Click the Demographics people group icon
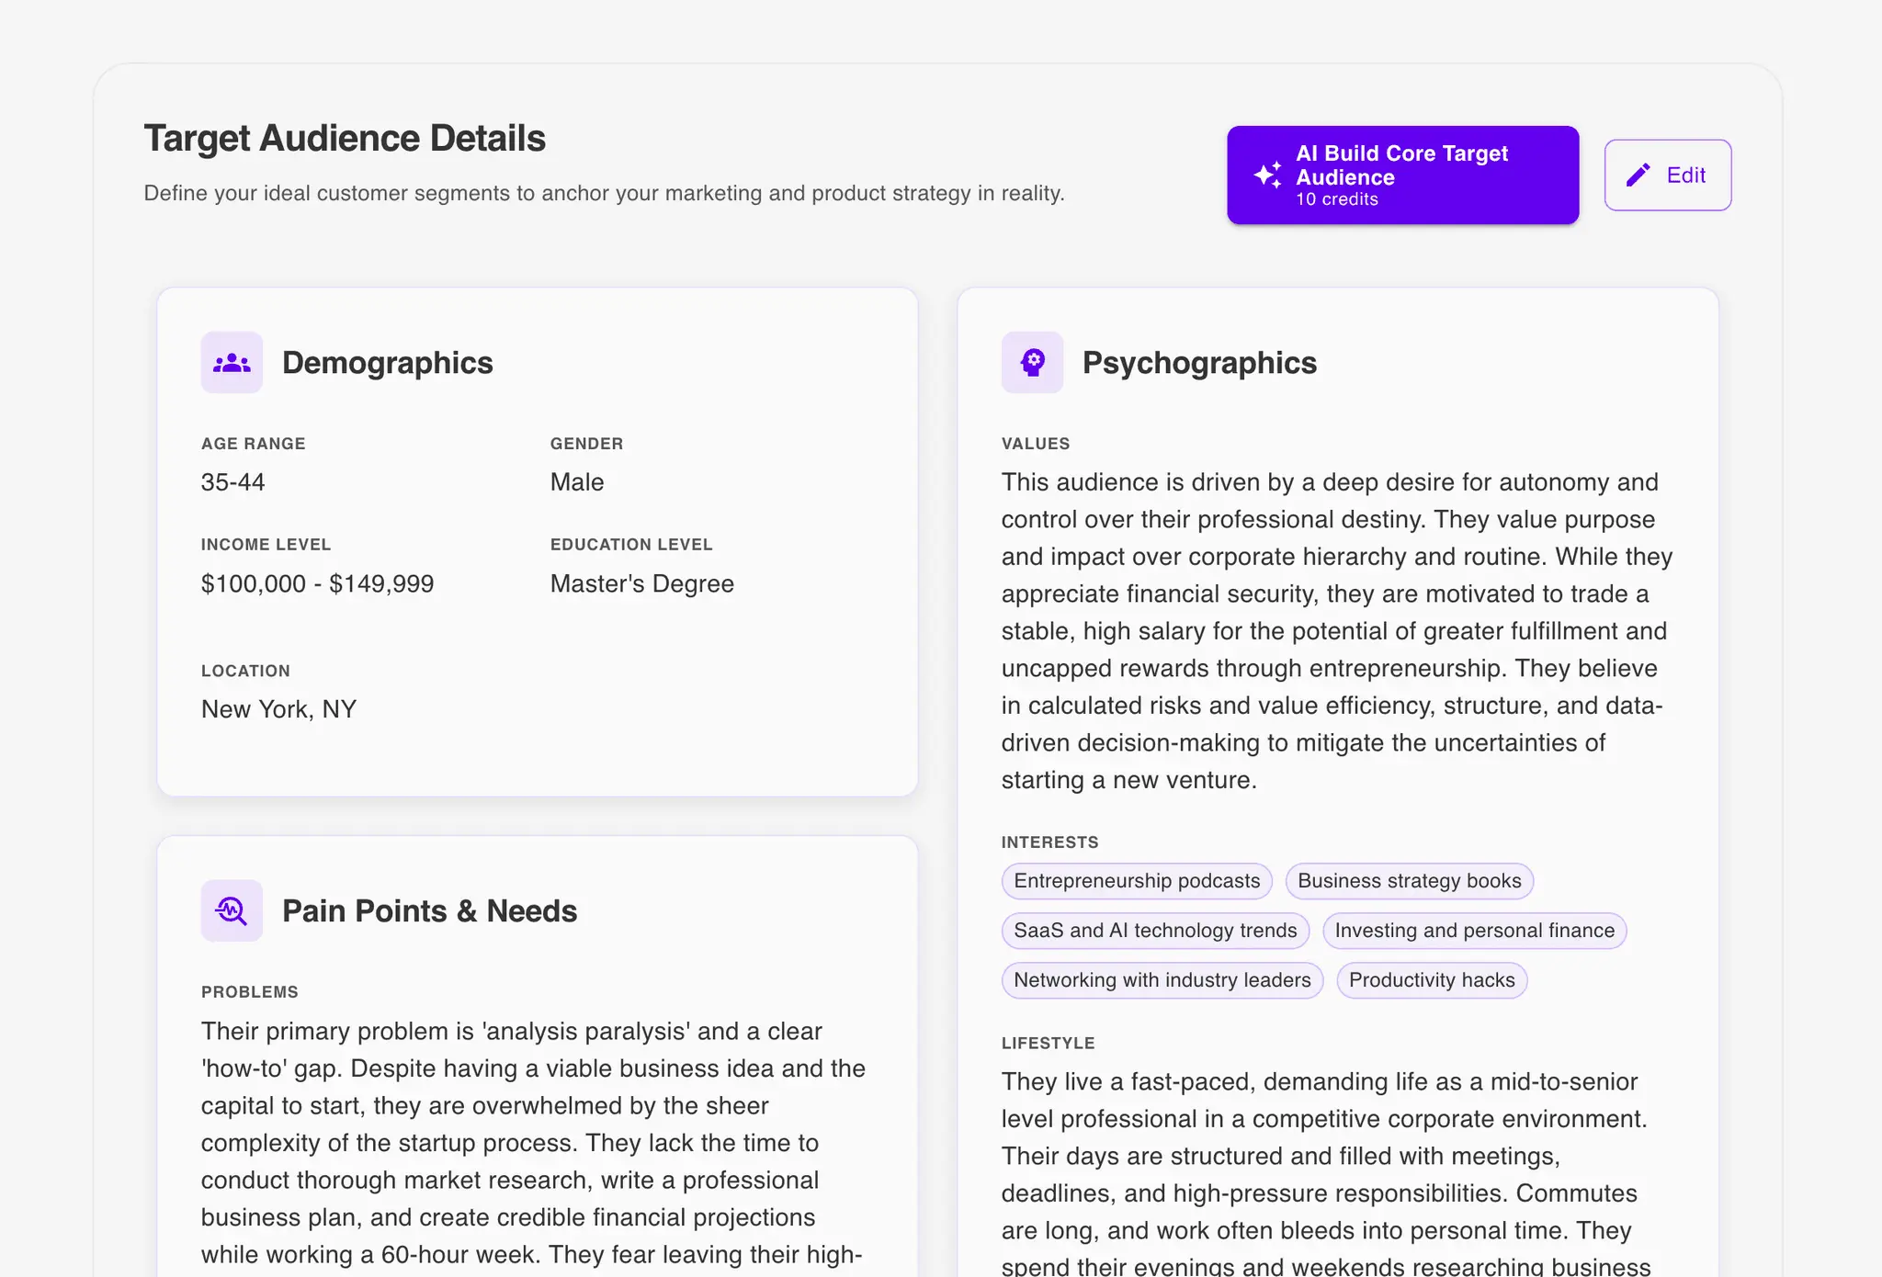Viewport: 1882px width, 1277px height. click(x=232, y=362)
